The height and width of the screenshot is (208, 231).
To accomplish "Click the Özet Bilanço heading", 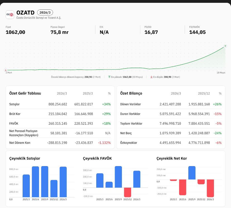I will pyautogui.click(x=131, y=93).
